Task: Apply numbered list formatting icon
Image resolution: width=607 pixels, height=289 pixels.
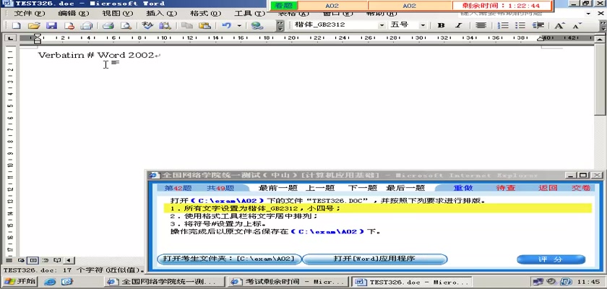Action: 503,25
